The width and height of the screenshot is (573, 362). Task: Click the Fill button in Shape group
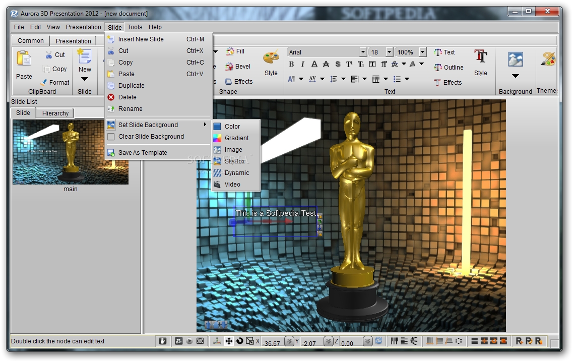(235, 51)
